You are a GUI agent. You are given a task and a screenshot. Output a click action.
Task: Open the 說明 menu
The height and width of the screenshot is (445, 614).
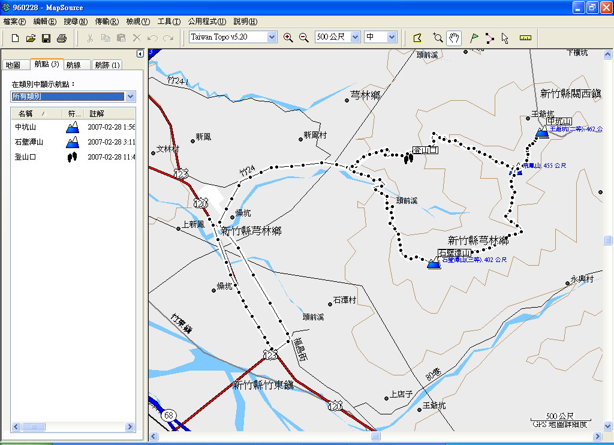click(245, 22)
